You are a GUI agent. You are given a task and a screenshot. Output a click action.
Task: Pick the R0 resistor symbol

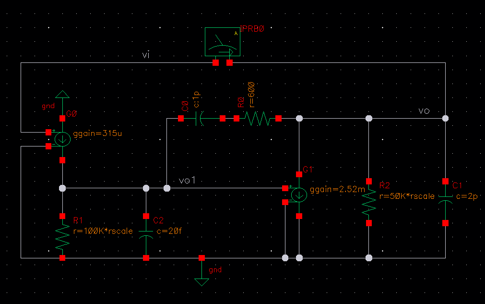257,118
